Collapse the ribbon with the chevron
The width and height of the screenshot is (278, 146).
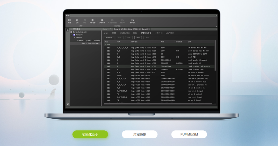coord(216,27)
